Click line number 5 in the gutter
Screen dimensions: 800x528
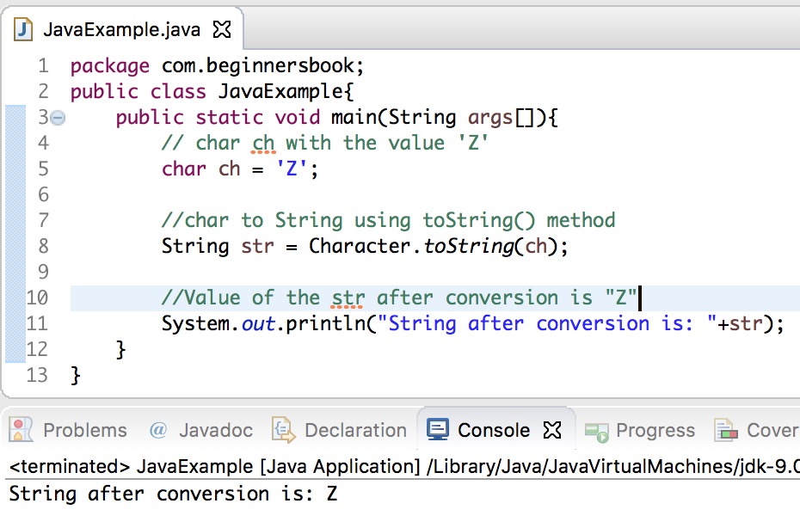pos(43,169)
